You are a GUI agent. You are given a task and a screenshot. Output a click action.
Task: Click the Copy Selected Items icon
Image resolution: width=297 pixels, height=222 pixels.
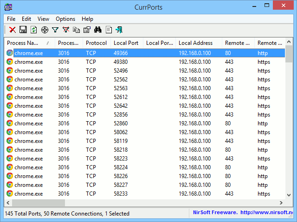point(76,30)
